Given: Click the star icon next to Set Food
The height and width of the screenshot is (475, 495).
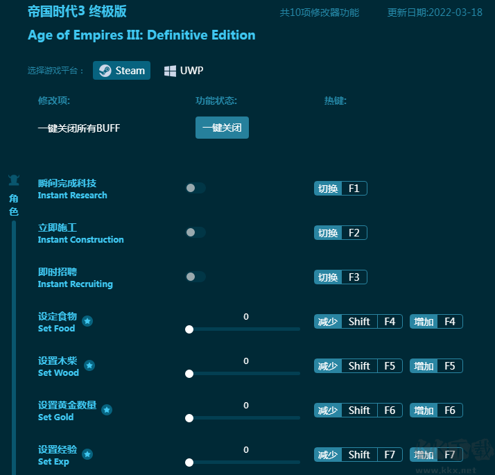Looking at the screenshot, I should pyautogui.click(x=87, y=321).
